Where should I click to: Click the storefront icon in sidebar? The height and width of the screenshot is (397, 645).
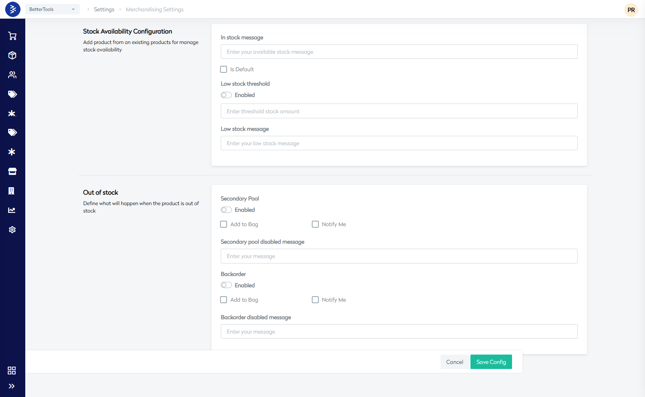tap(12, 171)
